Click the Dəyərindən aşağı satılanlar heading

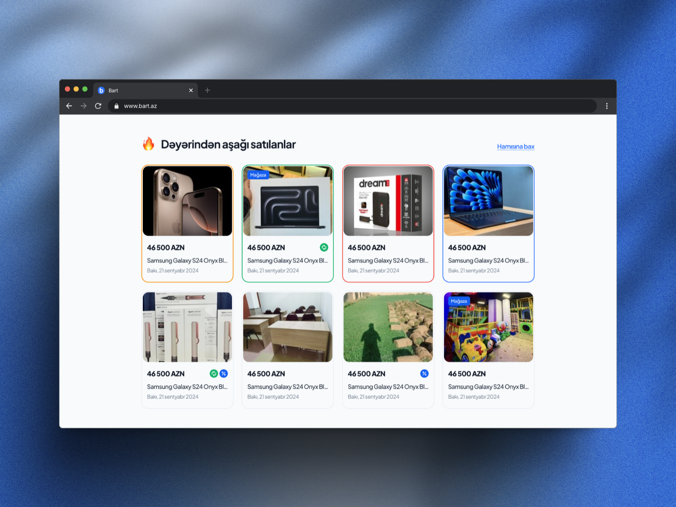(228, 144)
